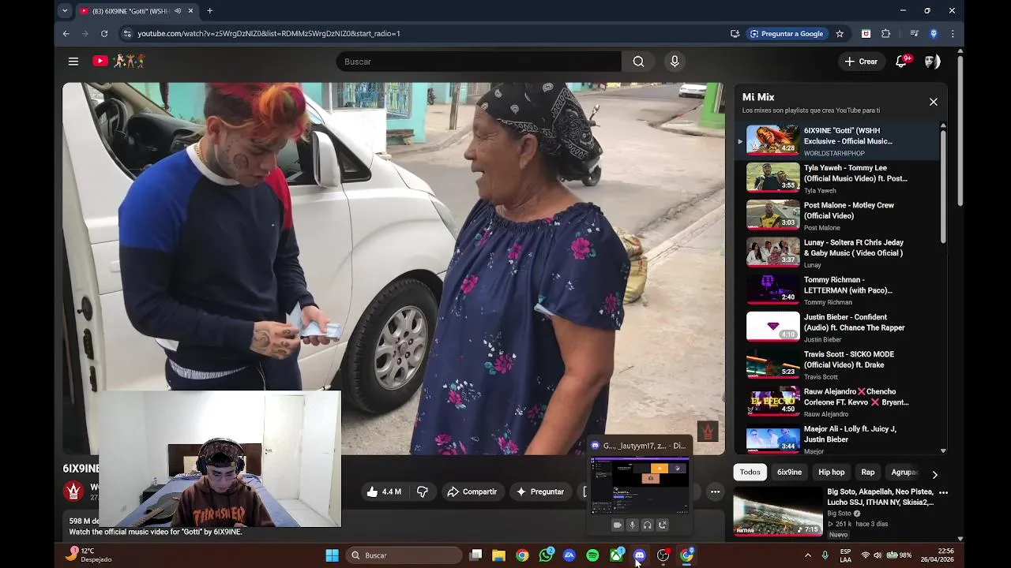Open YouTube notifications bell
Screen dimensions: 1011x568
pos(902,62)
